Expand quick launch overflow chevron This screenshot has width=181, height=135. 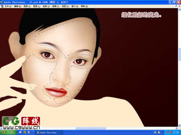coord(33,132)
